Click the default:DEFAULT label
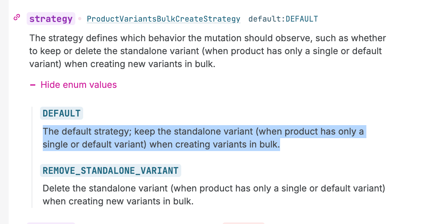Viewport: 426px width, 224px height. pos(283,19)
